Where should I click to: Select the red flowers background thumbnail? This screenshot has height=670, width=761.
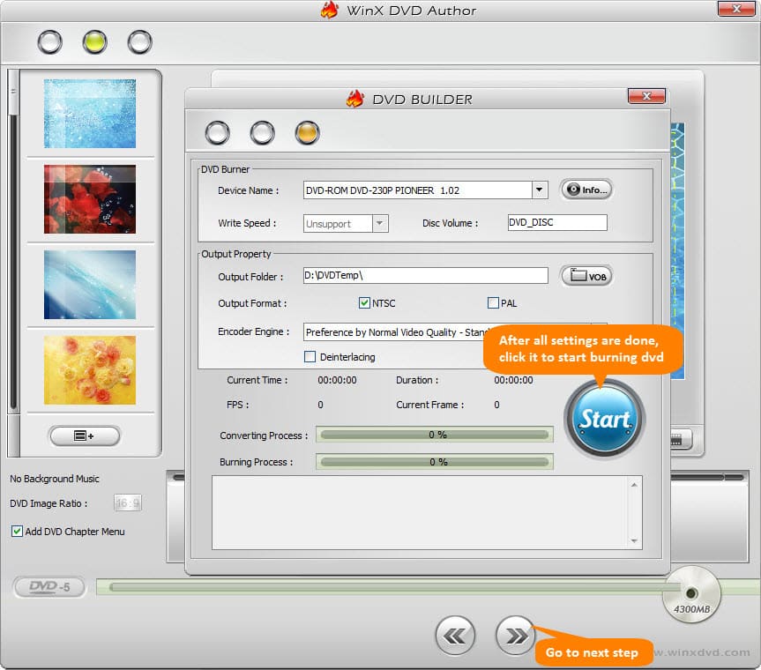point(90,199)
